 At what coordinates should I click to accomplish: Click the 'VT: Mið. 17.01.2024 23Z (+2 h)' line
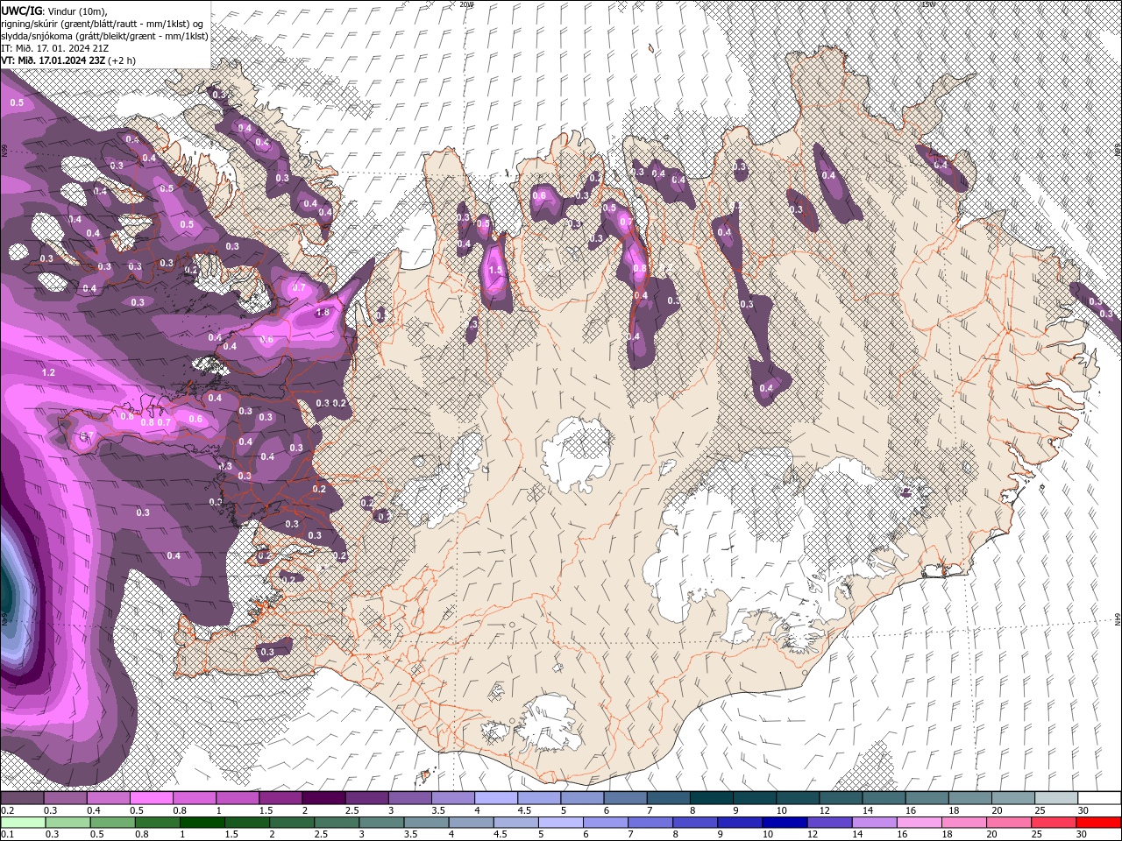[x=68, y=60]
